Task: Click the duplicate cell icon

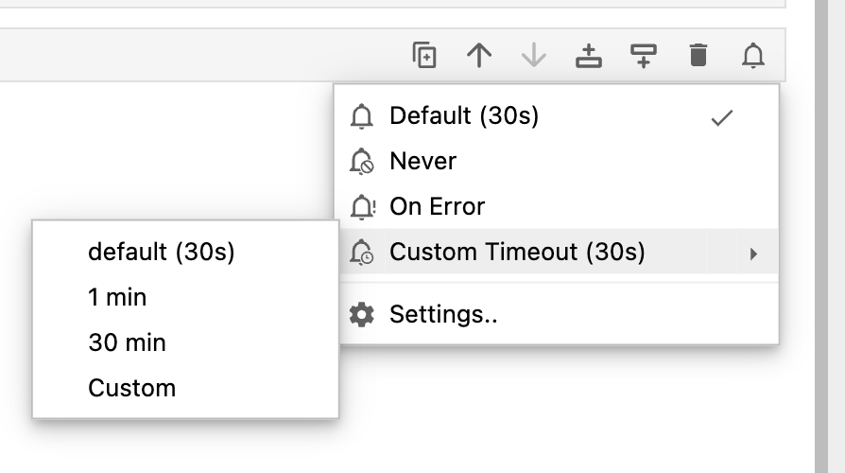Action: click(424, 56)
